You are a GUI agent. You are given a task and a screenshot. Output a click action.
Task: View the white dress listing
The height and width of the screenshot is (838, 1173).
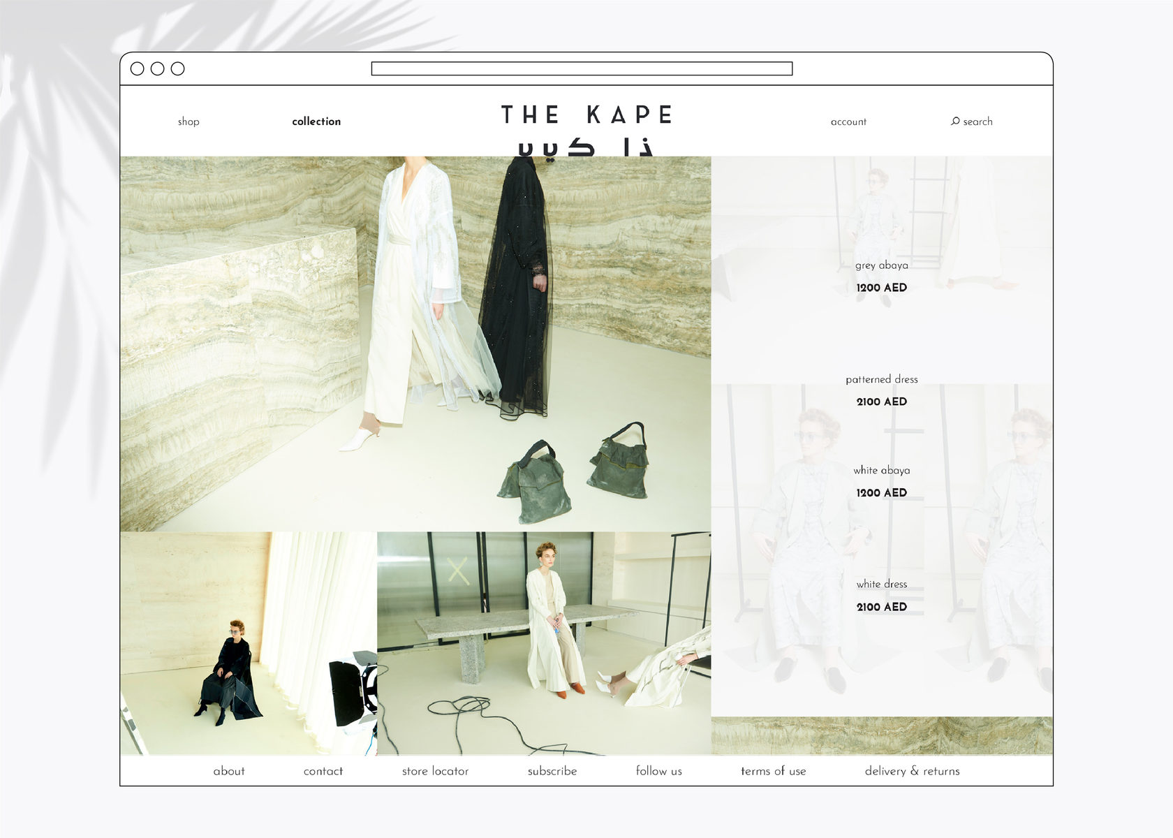point(881,584)
